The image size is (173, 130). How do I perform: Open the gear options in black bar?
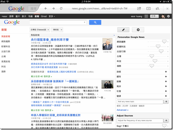tap(169, 16)
